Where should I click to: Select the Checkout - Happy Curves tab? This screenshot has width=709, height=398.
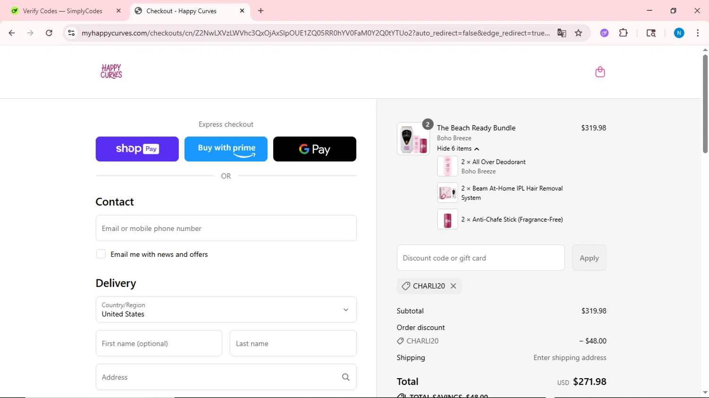point(182,10)
